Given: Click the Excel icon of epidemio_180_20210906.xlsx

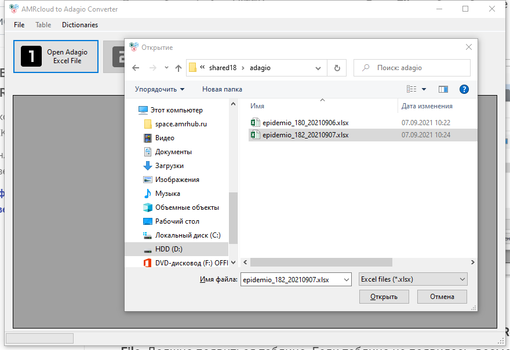Looking at the screenshot, I should 256,123.
